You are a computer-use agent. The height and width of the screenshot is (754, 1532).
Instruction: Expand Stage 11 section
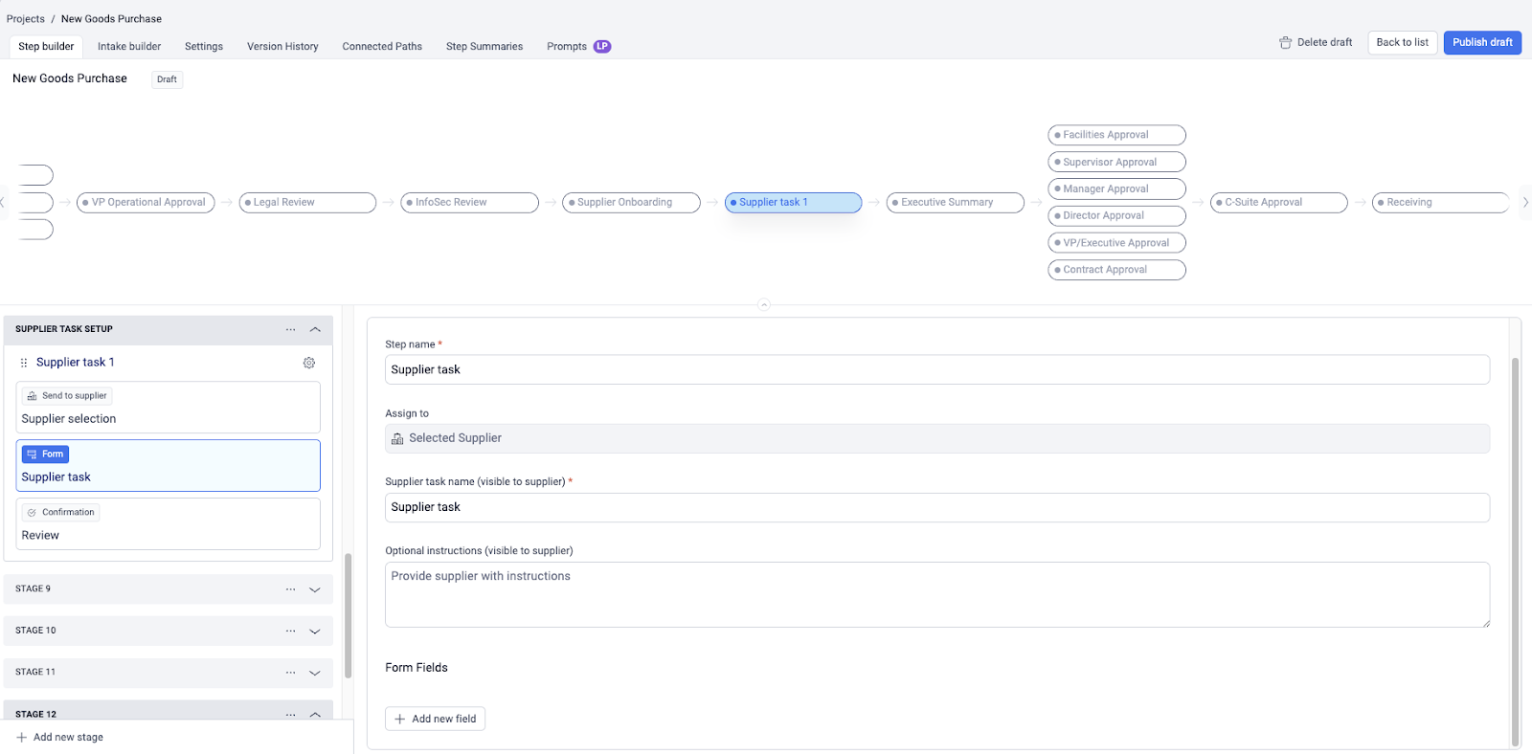(315, 673)
